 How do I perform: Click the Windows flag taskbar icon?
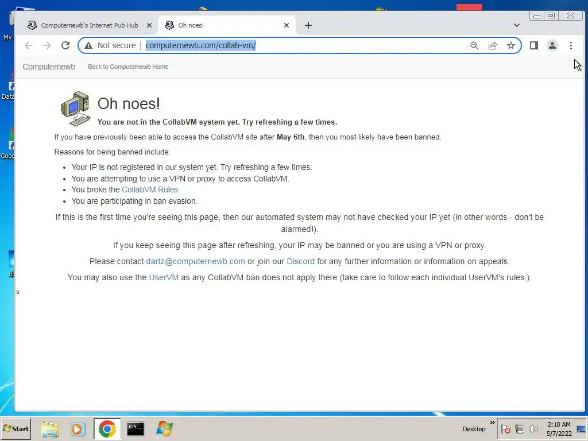click(x=164, y=428)
